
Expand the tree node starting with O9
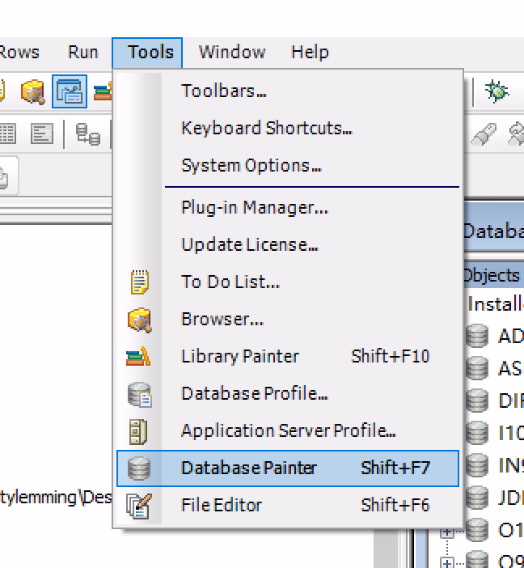pos(446,562)
